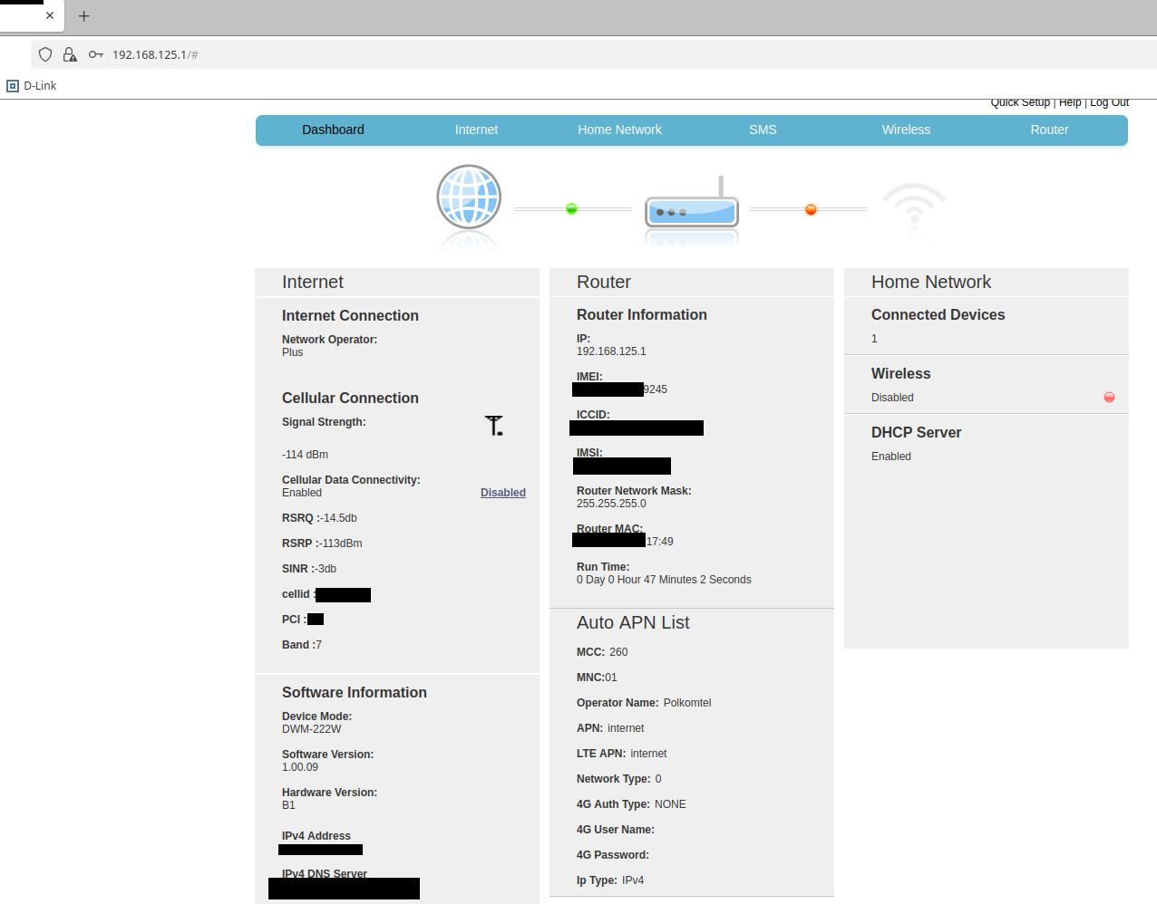
Task: Click the Auto APN List heading
Action: click(633, 622)
